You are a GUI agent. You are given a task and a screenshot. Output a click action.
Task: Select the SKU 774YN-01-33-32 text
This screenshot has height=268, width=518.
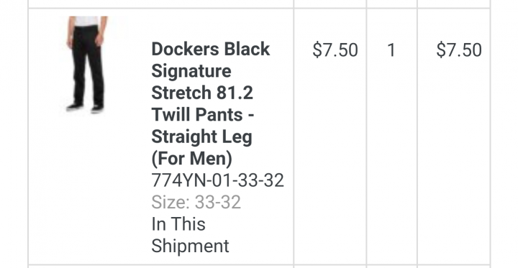[217, 180]
